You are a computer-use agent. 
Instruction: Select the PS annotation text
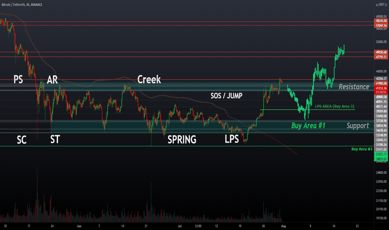click(18, 79)
